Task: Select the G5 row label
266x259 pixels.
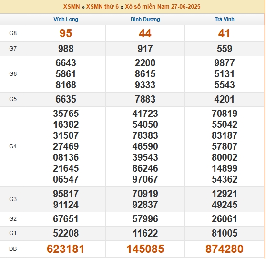Action: (13, 99)
